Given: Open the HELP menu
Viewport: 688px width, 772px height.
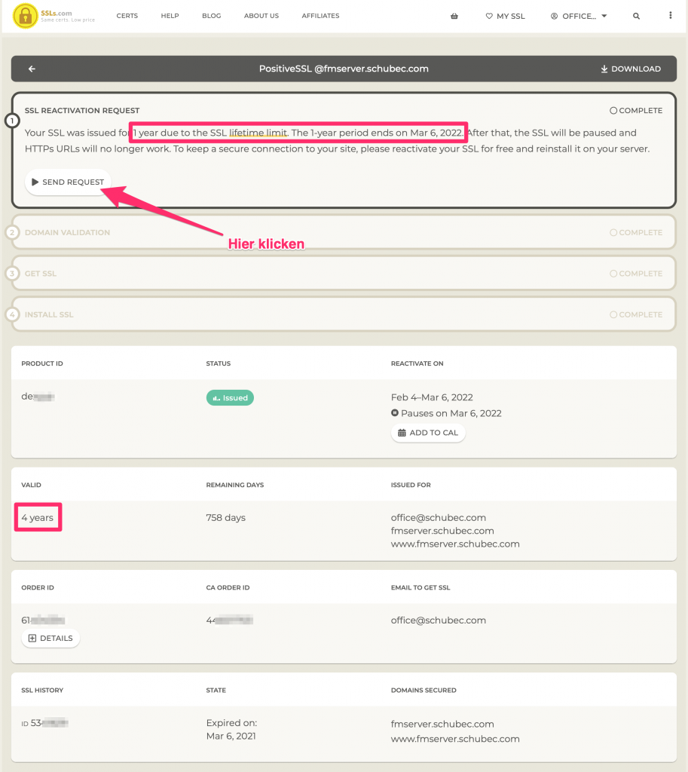Looking at the screenshot, I should pos(170,16).
